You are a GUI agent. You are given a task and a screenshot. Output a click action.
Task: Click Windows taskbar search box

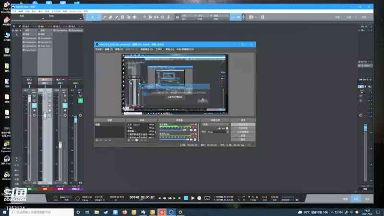42,212
